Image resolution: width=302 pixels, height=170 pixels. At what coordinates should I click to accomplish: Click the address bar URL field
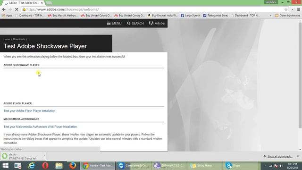152,9
